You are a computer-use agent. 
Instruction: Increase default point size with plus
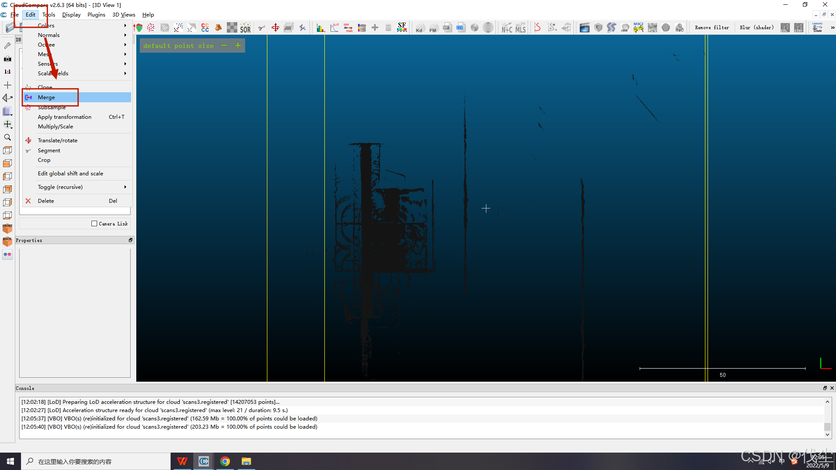pos(238,46)
